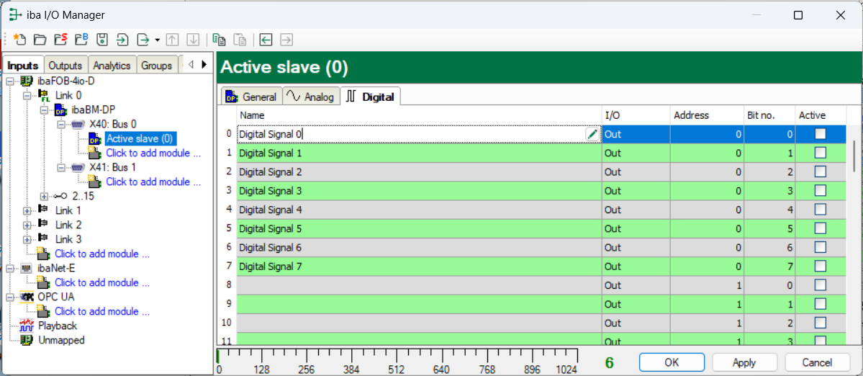The image size is (863, 376).
Task: Save configuration with the disk icon
Action: coord(101,39)
